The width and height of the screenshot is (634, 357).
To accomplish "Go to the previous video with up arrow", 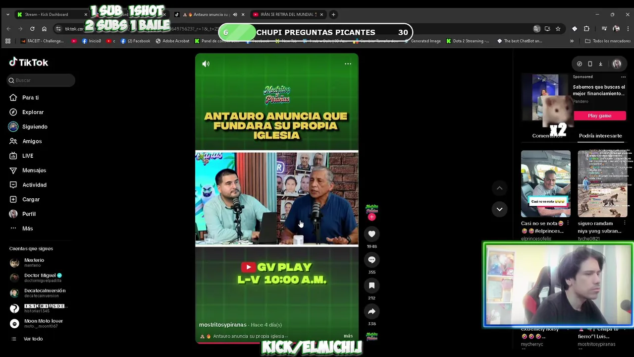I will (x=499, y=188).
